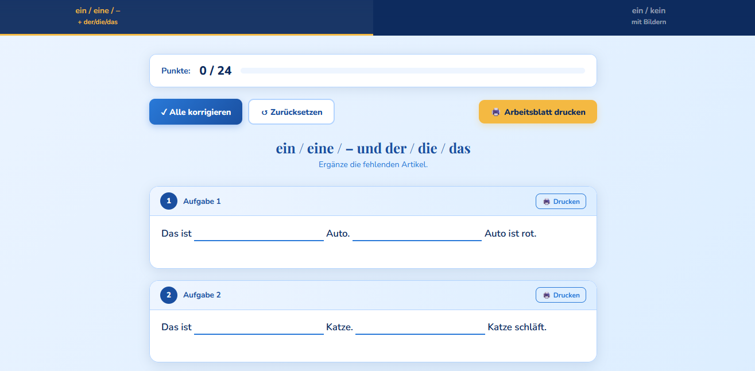Click the printer icon on Arbeitsblatt drucken

coord(496,112)
